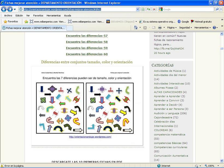Screen dimensions: 224x168
Task: Open the search provider dropdown arrow
Action: coord(221,10)
